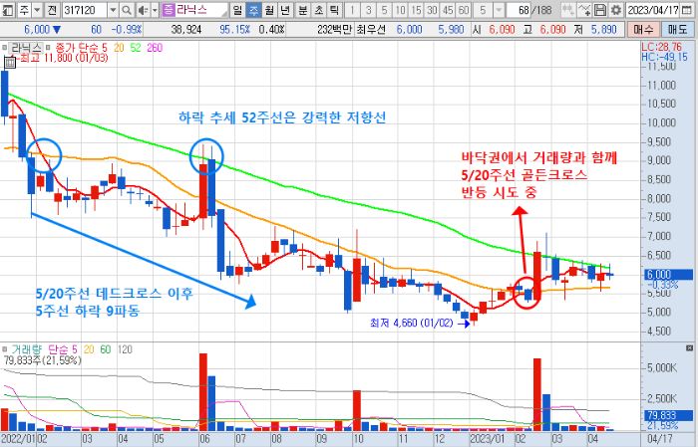The width and height of the screenshot is (698, 447).
Task: Open stock search with magnifier icon
Action: (127, 9)
